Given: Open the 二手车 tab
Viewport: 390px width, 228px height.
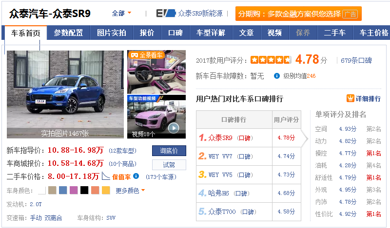Looking at the screenshot, I should pyautogui.click(x=335, y=33).
